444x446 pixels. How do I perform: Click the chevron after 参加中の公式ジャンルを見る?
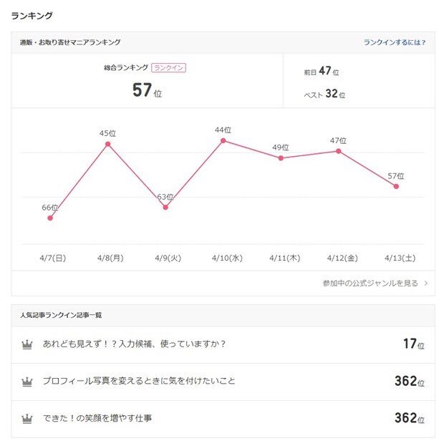426,283
